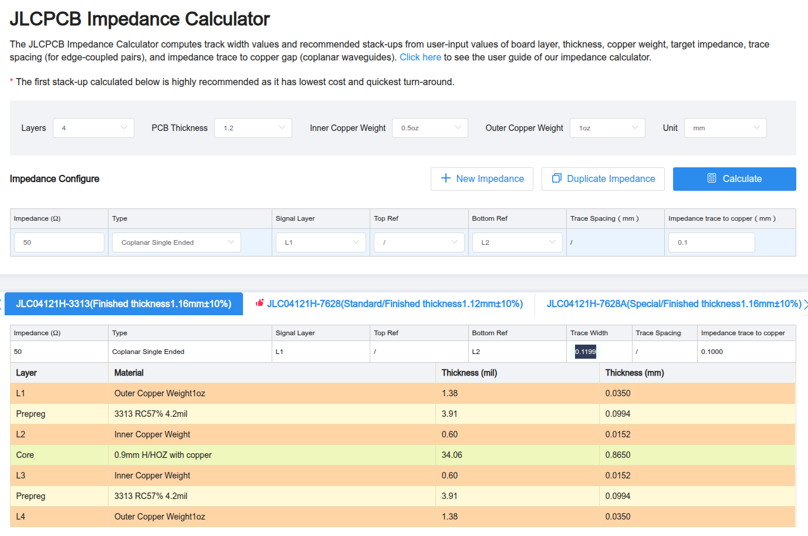Image resolution: width=808 pixels, height=536 pixels.
Task: Open the Unit dropdown set to mm
Action: click(725, 128)
